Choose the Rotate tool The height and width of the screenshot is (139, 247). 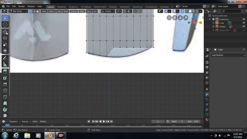5,38
